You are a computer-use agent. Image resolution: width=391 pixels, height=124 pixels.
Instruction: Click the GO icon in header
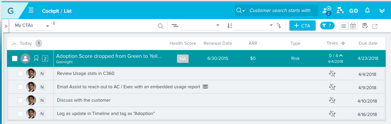[354, 11]
